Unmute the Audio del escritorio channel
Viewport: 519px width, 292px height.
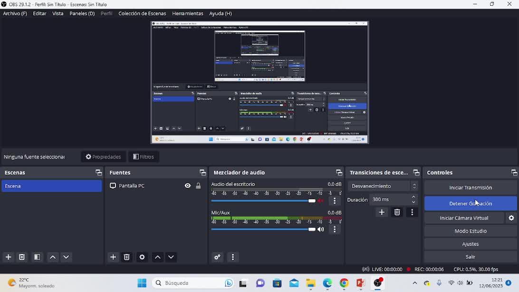coord(321,201)
